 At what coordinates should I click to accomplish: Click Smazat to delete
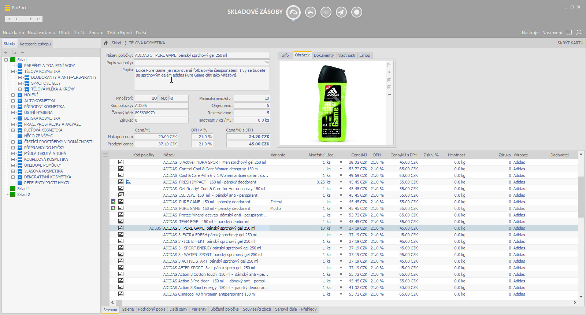click(x=96, y=33)
